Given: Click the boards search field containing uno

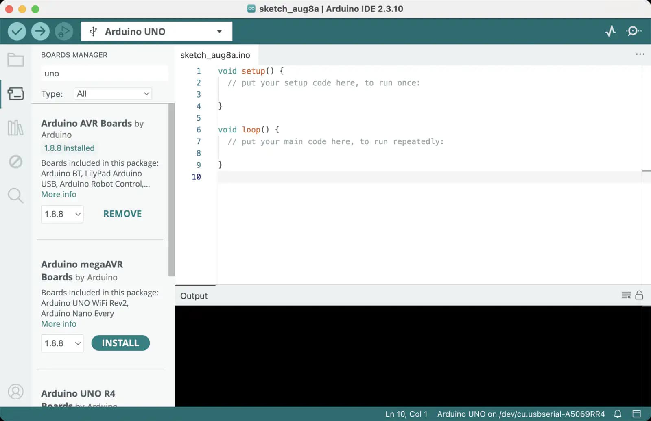Looking at the screenshot, I should click(x=104, y=74).
